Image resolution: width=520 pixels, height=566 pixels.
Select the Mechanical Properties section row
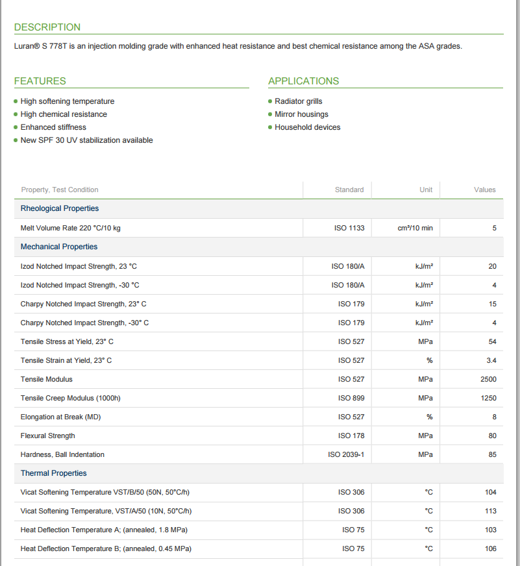tap(258, 247)
